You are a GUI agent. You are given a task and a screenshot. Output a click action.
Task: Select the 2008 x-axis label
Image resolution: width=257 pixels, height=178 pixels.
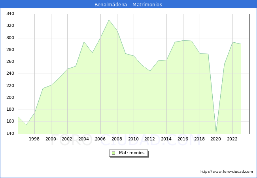pyautogui.click(x=117, y=139)
